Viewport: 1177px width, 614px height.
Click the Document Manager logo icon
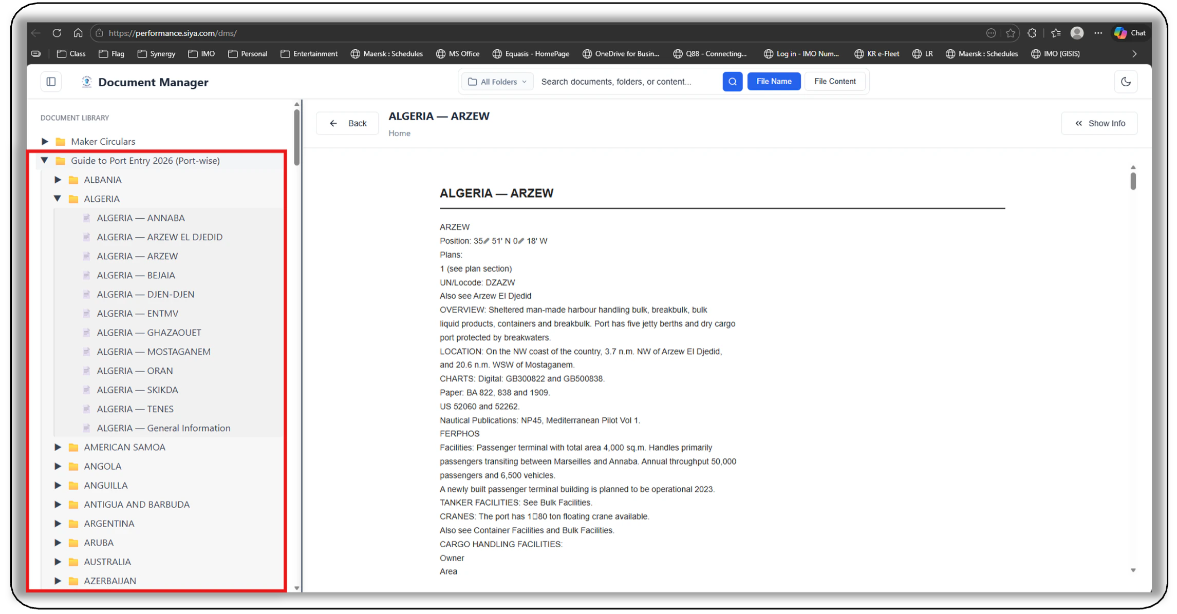(x=87, y=82)
